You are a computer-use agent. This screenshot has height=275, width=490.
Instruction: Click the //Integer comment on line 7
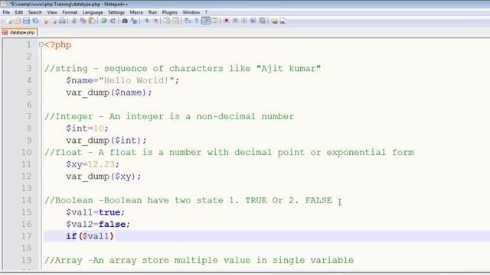169,116
